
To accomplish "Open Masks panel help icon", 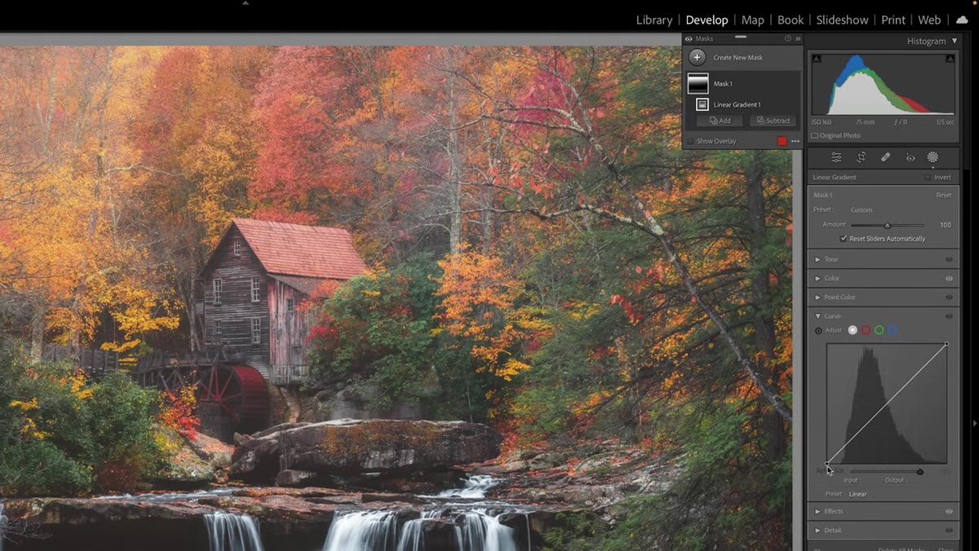I will (788, 38).
